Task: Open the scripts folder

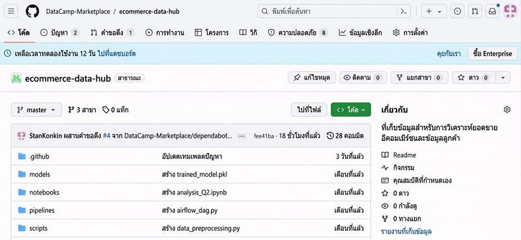Action: 38,228
